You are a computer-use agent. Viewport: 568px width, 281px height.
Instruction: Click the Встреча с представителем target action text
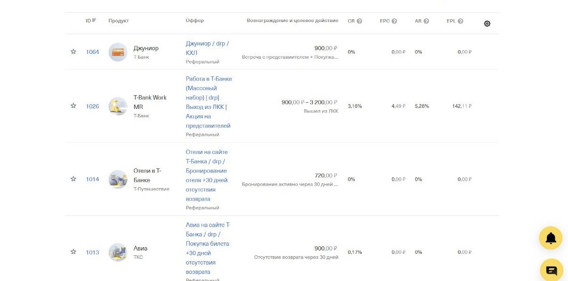point(290,57)
